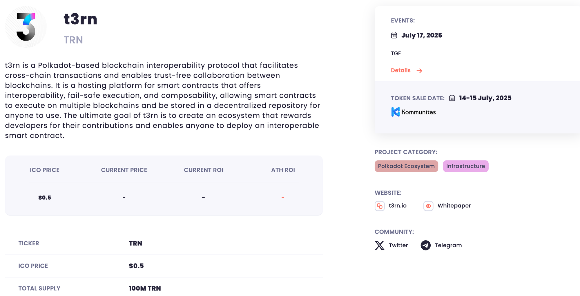Open the Kommunitas launchpad logo

click(396, 112)
